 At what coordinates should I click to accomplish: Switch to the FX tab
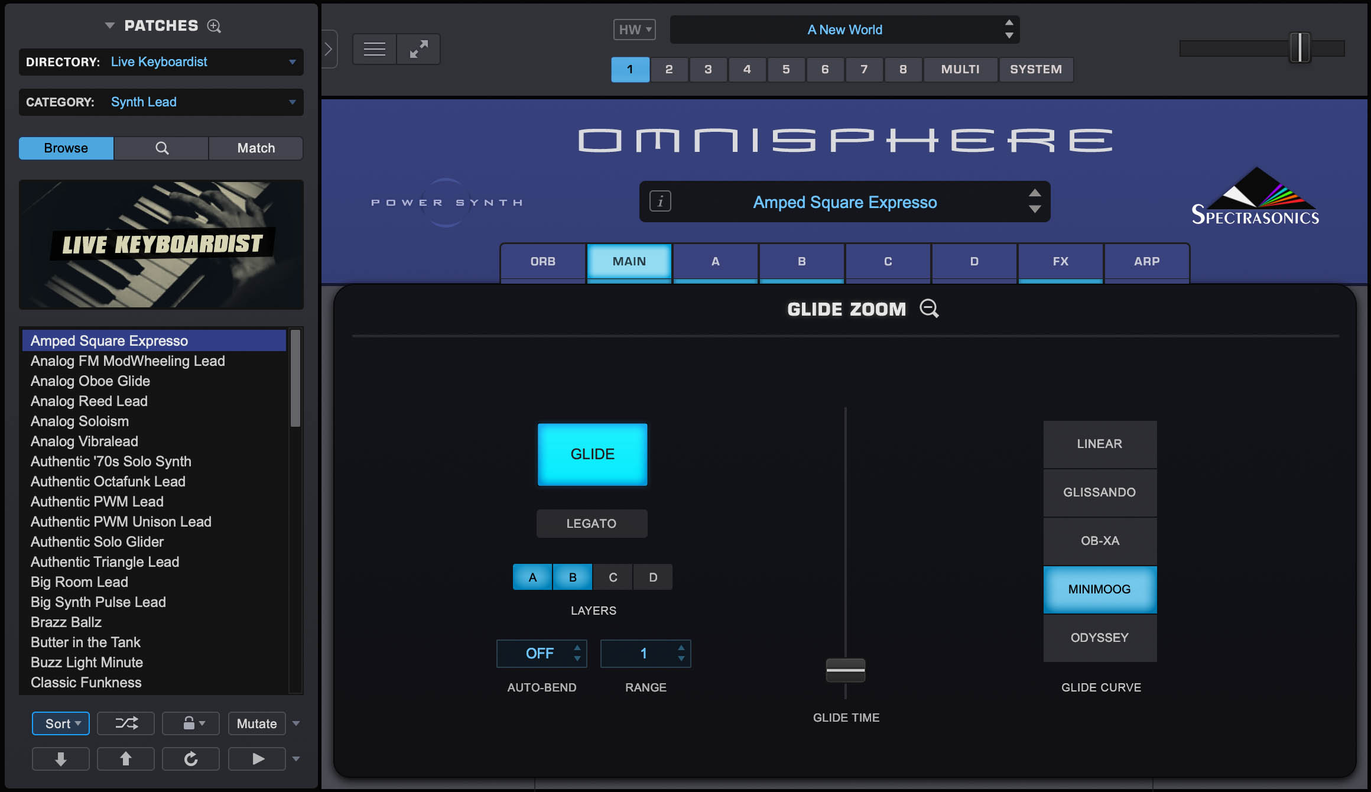point(1060,261)
